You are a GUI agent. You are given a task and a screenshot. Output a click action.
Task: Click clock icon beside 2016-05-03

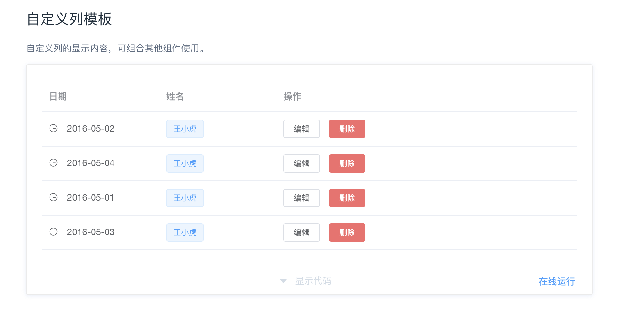click(x=53, y=232)
